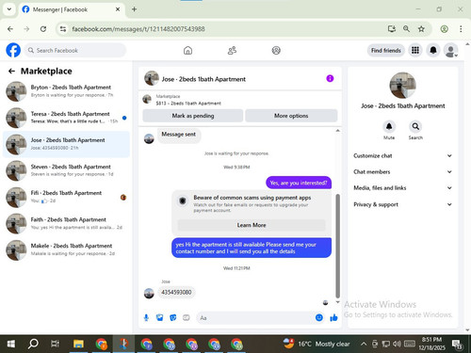Open the Chrome profile icon
Viewport: 471px width, 353px height.
point(444,29)
